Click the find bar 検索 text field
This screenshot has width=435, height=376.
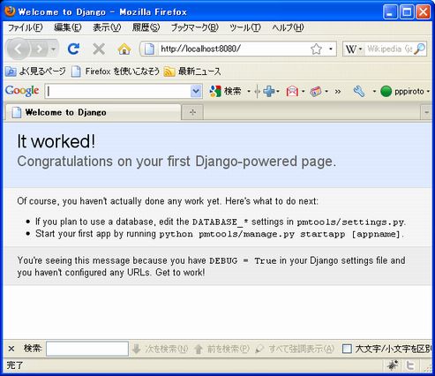[x=87, y=349]
